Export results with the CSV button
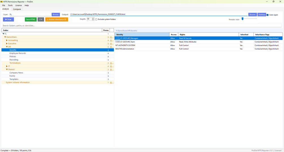Screen dimensions: 284x152 click(x=41, y=19)
